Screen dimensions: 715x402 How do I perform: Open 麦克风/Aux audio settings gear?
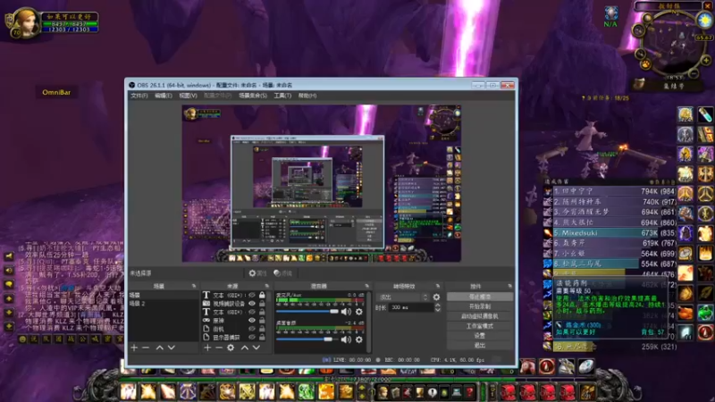(x=359, y=312)
